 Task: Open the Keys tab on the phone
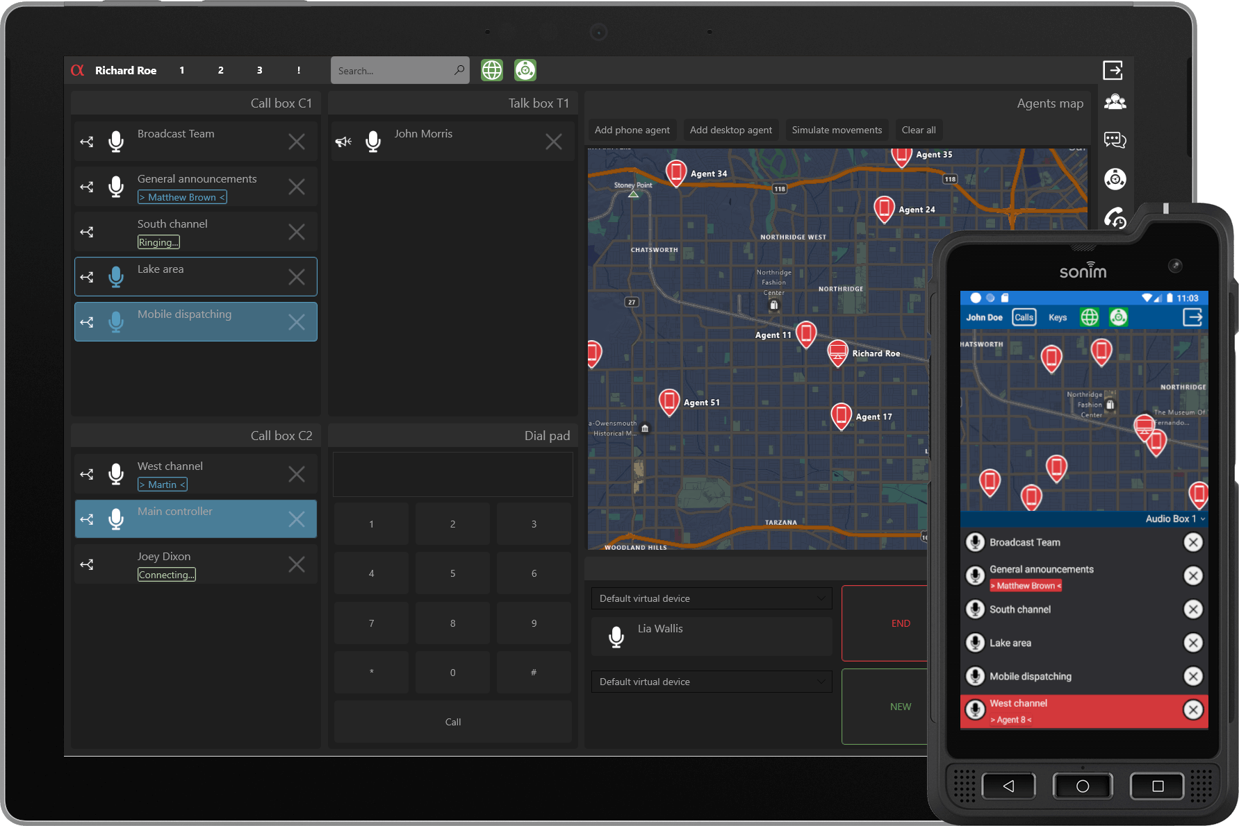pyautogui.click(x=1058, y=317)
